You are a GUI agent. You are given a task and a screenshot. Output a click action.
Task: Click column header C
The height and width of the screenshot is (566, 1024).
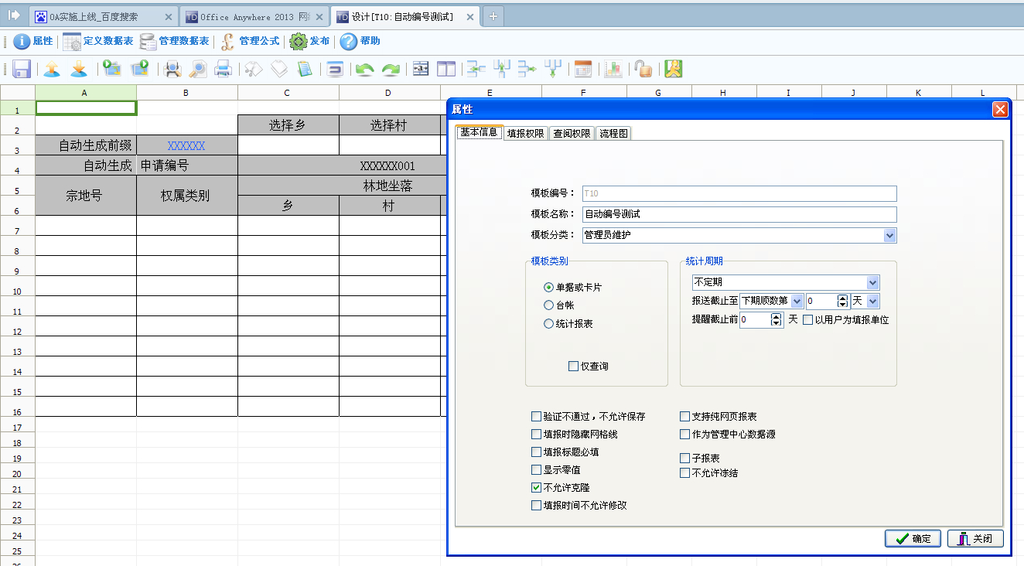(288, 93)
